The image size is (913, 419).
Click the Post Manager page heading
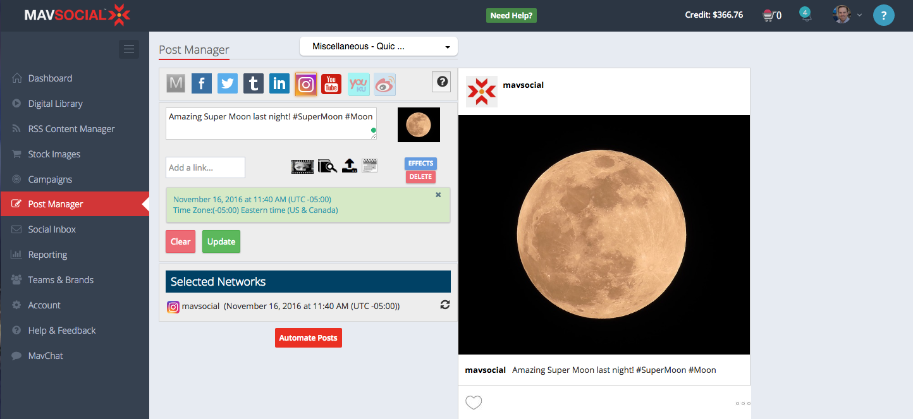[x=194, y=50]
